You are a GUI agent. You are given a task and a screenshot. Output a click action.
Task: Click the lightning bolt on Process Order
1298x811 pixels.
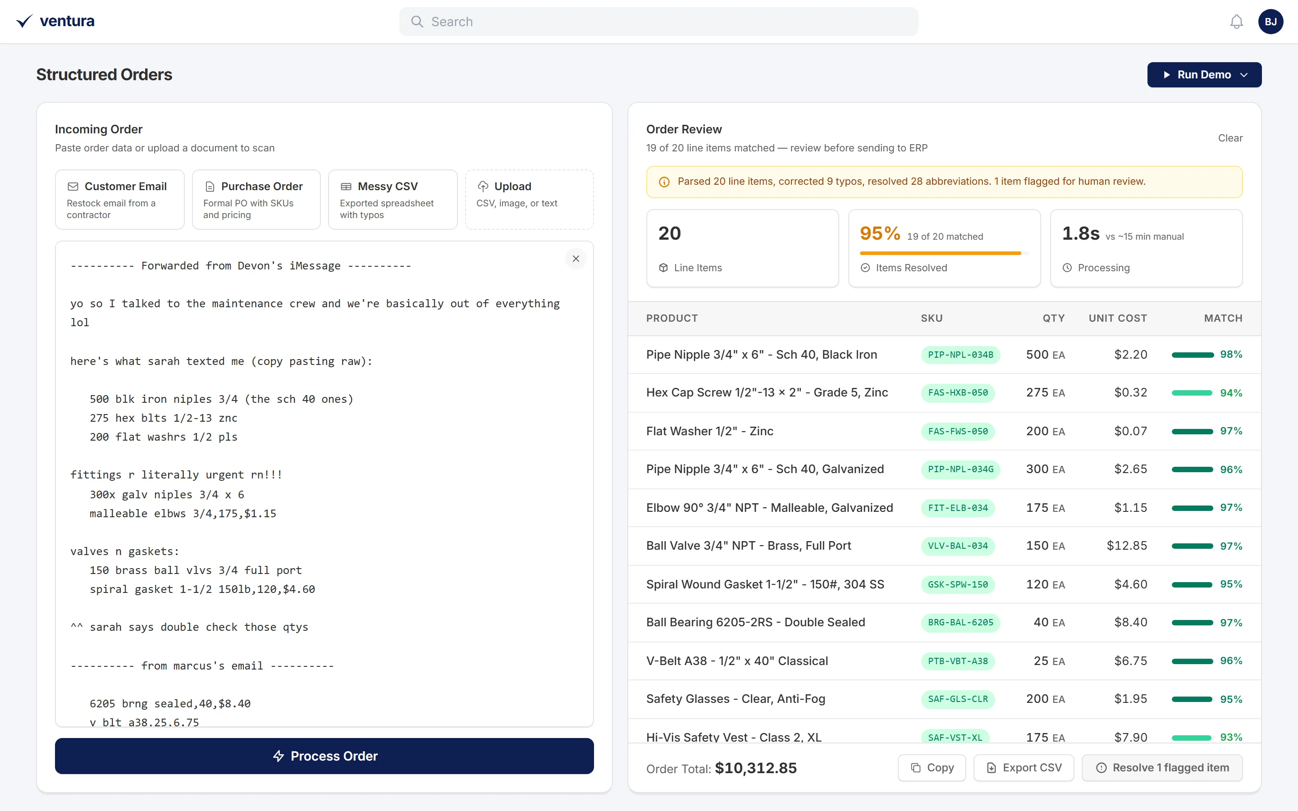tap(279, 756)
